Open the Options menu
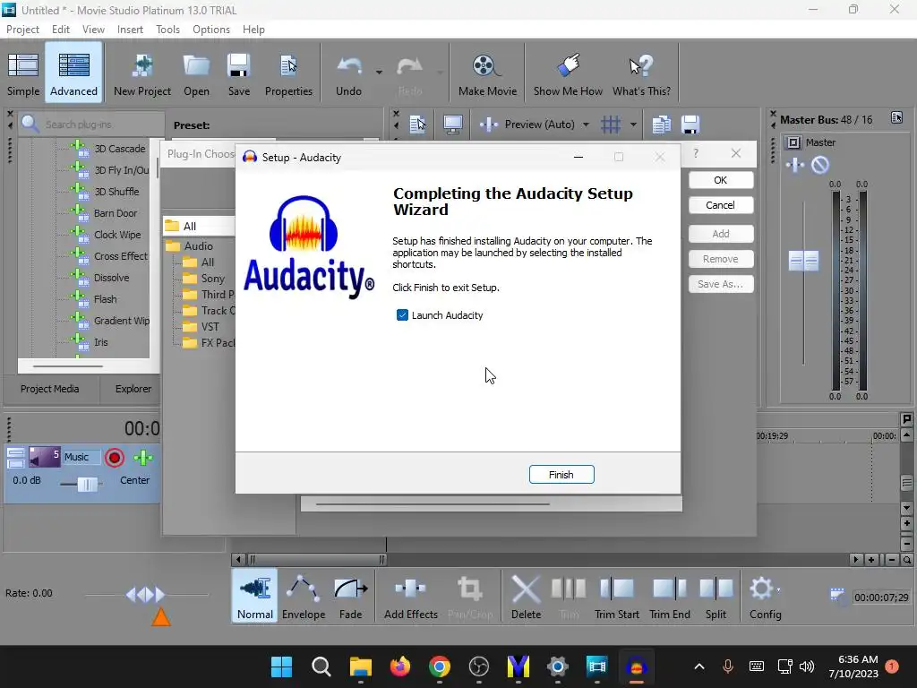917x688 pixels. [x=211, y=30]
